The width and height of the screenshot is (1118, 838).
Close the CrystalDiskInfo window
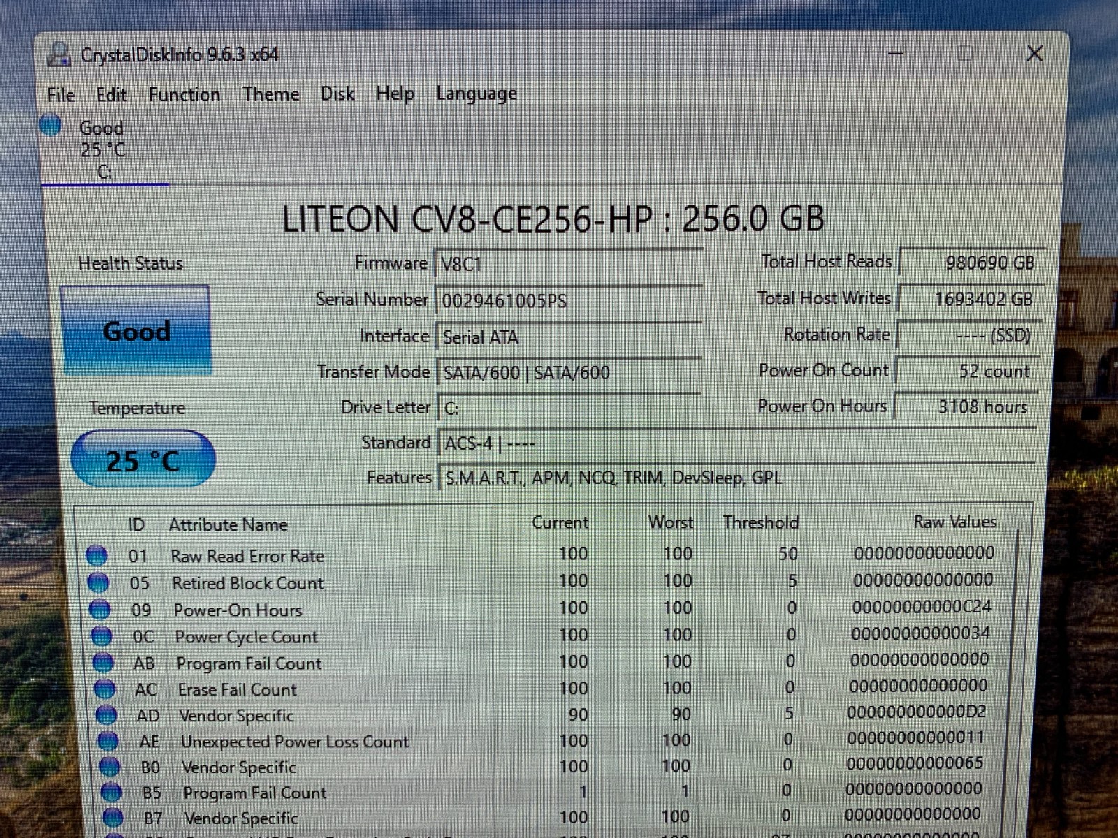coord(1035,53)
